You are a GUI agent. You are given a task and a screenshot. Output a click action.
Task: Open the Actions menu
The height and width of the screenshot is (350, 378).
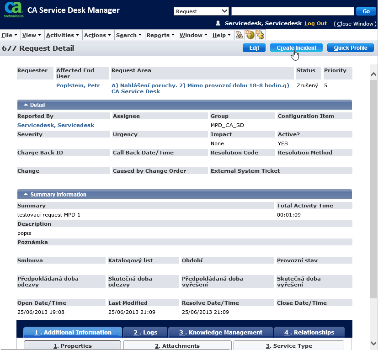97,35
